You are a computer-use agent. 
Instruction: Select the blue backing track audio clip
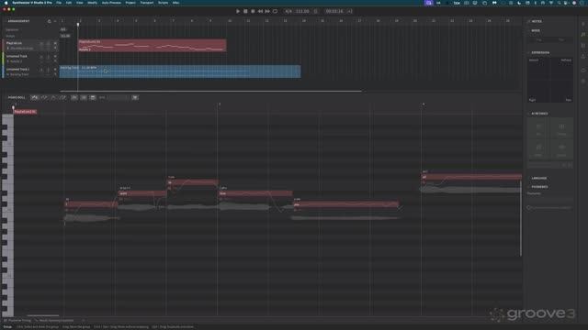[x=180, y=71]
